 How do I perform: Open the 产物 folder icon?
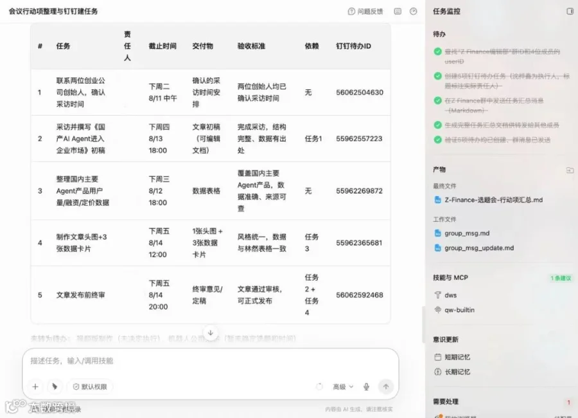pos(570,170)
